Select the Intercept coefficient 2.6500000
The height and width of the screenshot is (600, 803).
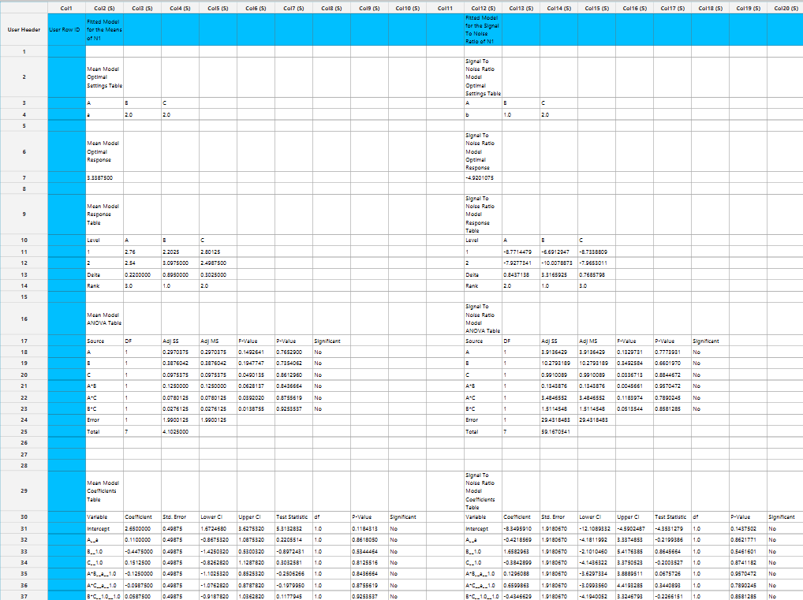[x=142, y=529]
